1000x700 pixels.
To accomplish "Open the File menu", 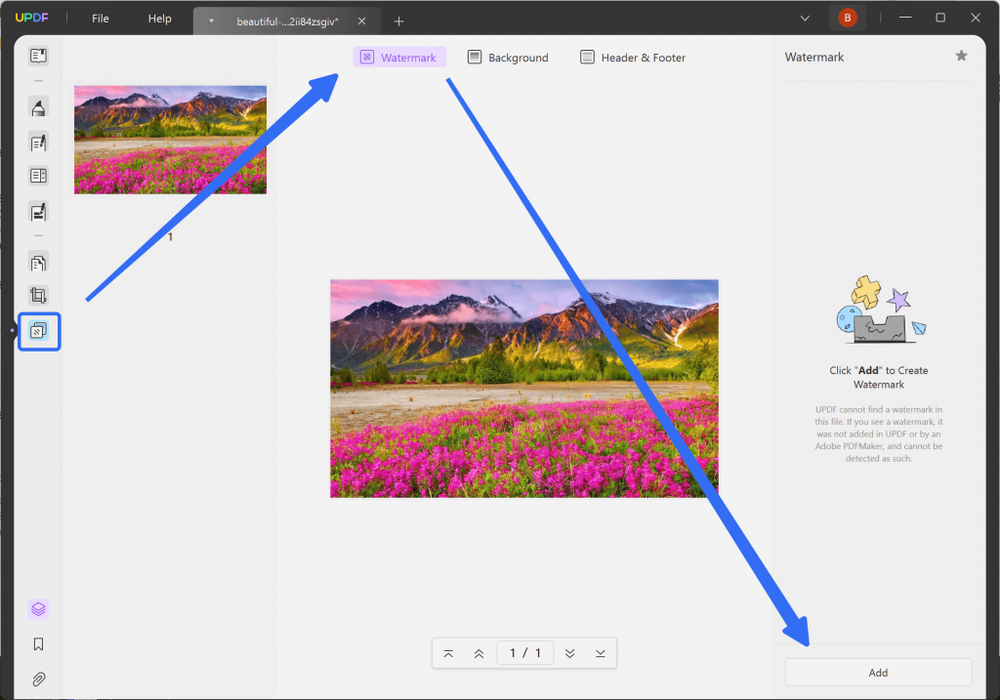I will 99,18.
